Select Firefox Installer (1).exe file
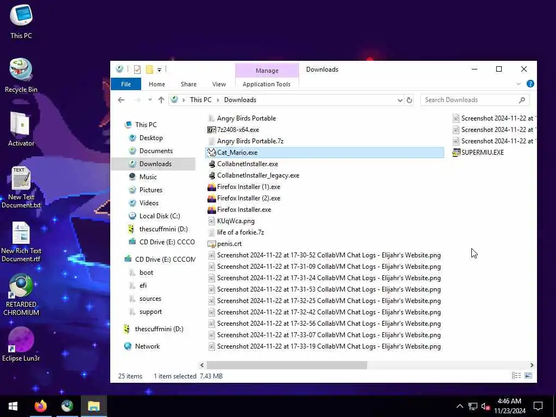Viewport: 556px width, 417px height. pos(249,187)
